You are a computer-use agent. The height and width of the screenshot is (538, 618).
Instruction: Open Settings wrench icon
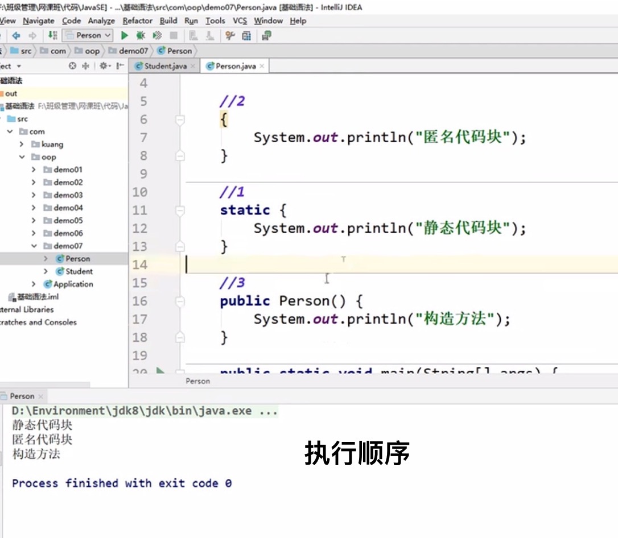coord(230,36)
